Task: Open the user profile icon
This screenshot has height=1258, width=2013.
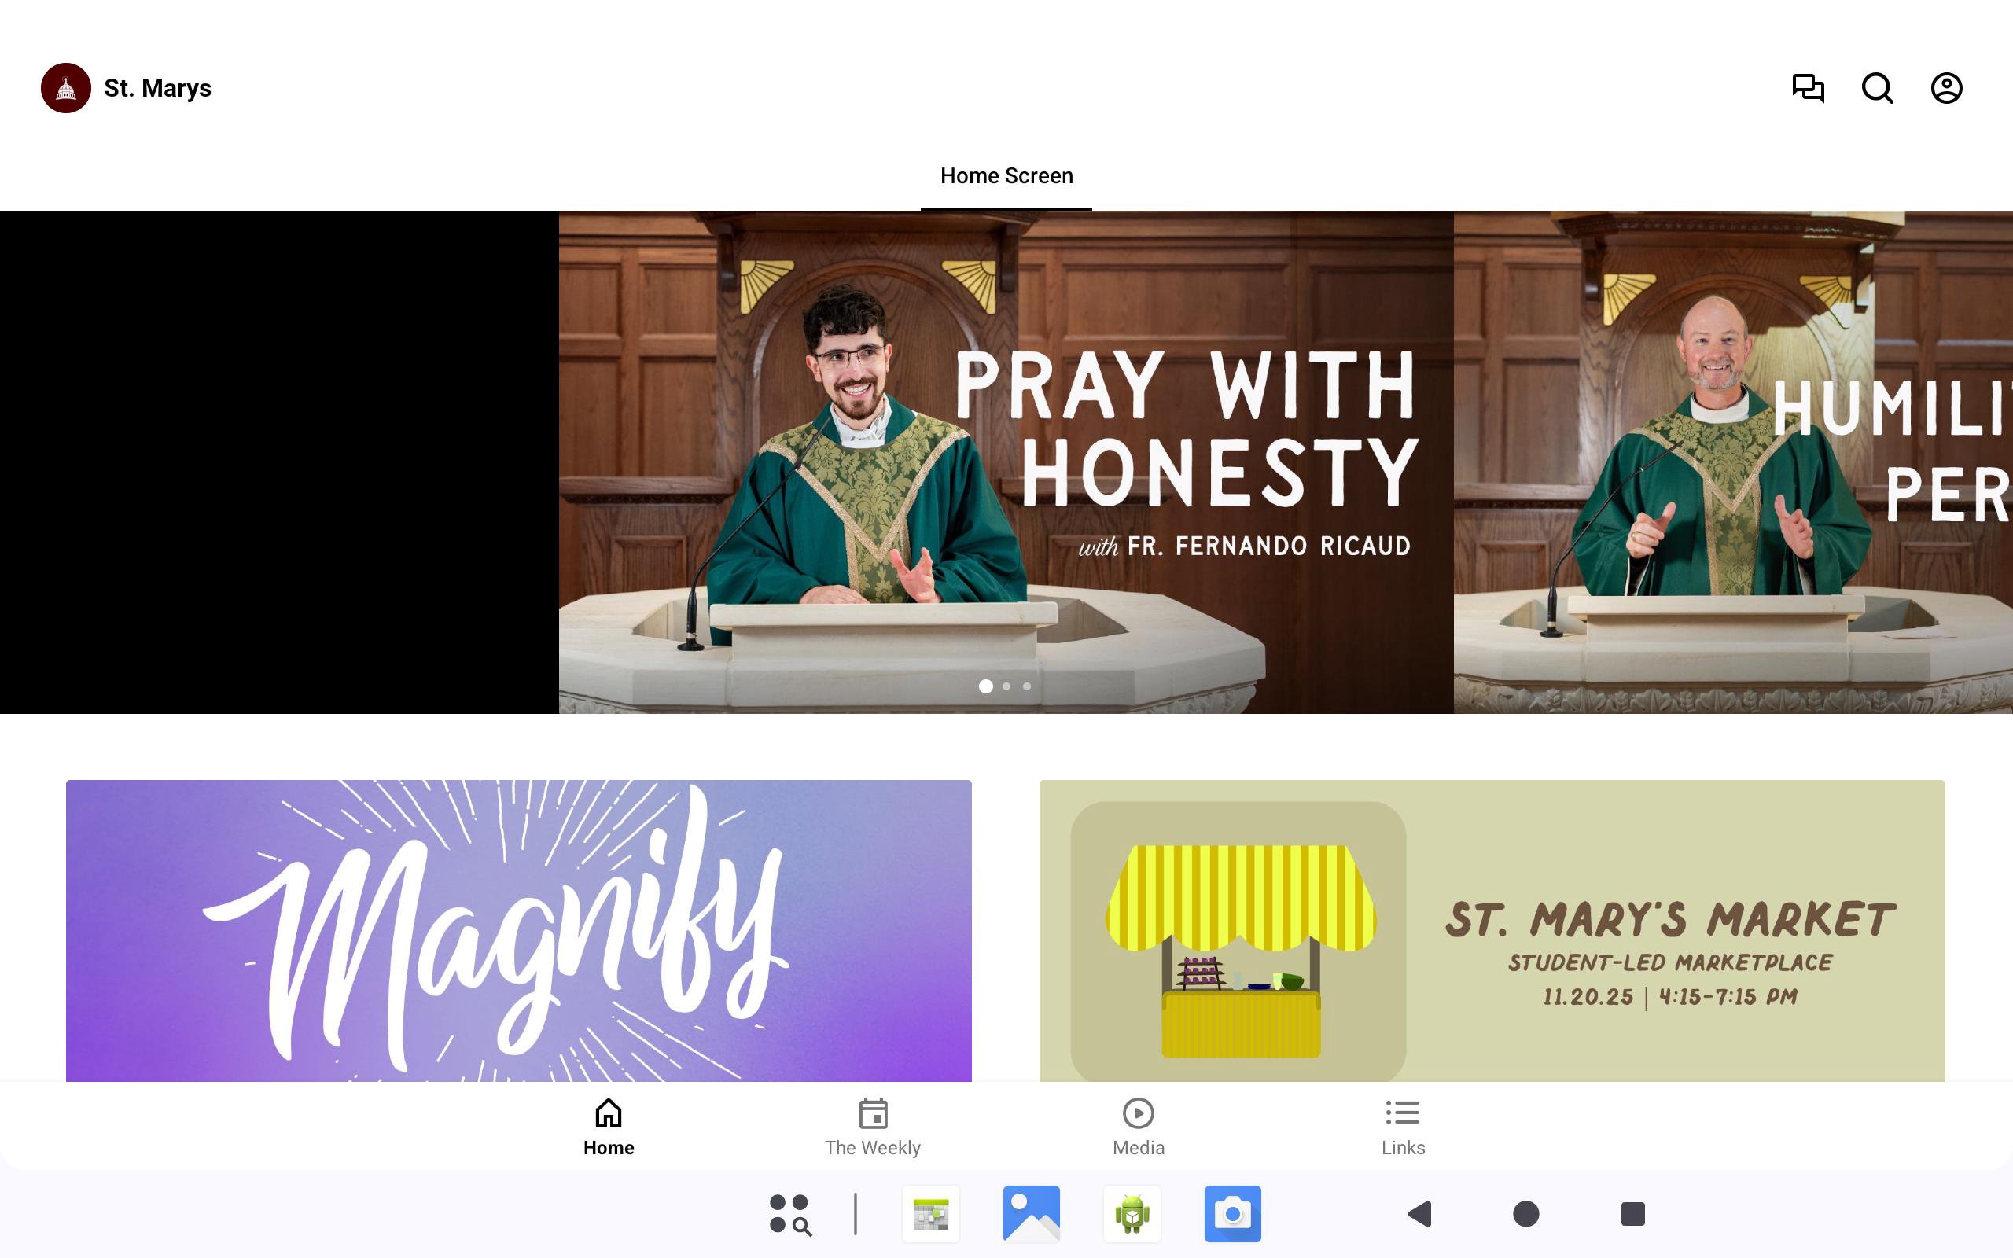Action: click(x=1945, y=88)
